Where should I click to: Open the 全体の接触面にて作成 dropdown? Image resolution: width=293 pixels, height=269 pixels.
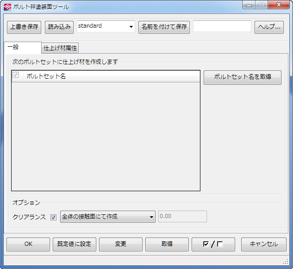tap(108, 217)
